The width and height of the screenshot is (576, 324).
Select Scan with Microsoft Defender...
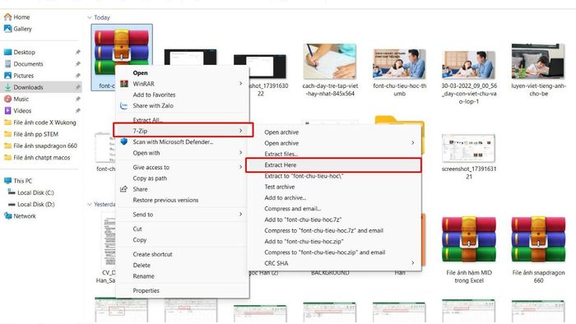pos(173,142)
